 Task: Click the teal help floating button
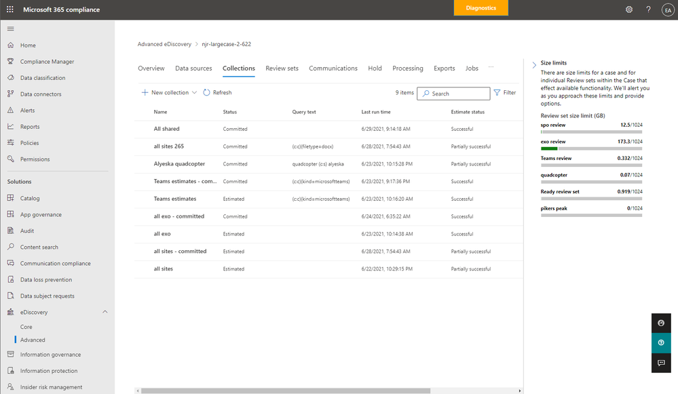click(661, 342)
